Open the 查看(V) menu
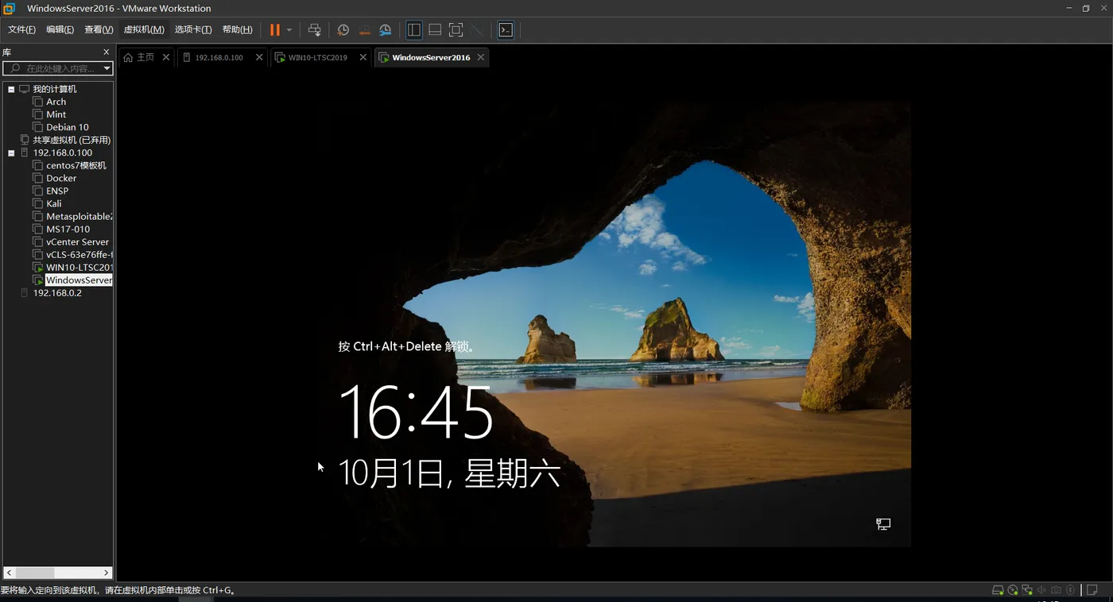Image resolution: width=1113 pixels, height=602 pixels. pyautogui.click(x=99, y=29)
